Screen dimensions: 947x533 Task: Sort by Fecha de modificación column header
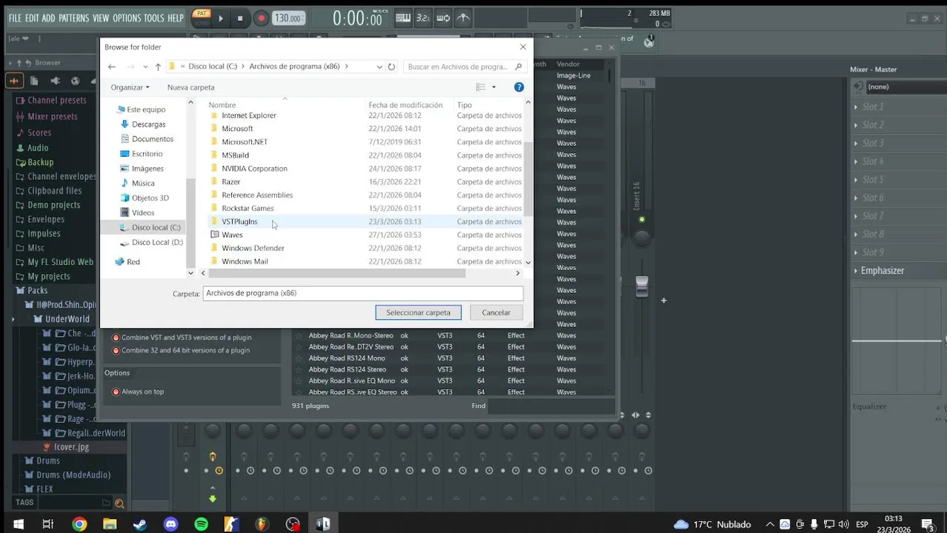[x=405, y=105]
